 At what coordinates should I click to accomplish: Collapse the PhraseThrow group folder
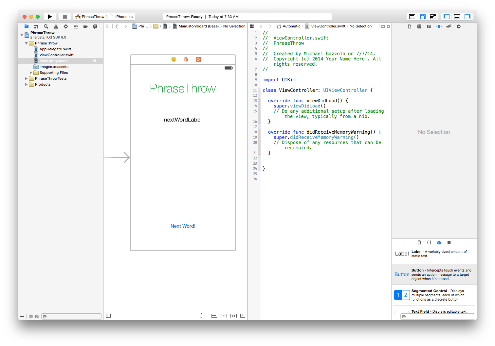27,43
